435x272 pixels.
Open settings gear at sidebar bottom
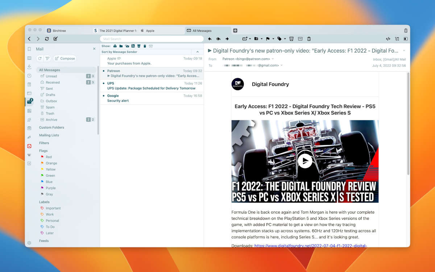pyautogui.click(x=29, y=243)
